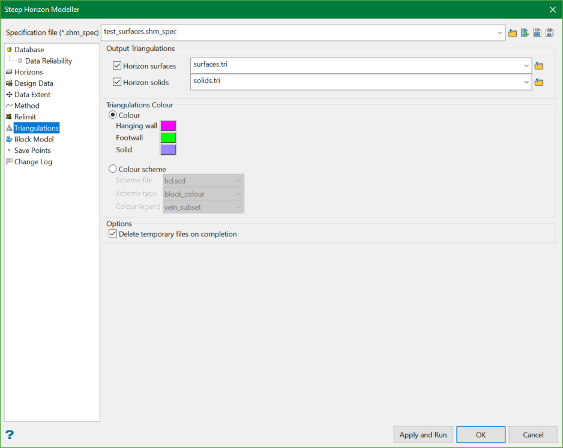This screenshot has width=563, height=448.
Task: Browse for the horizon surfaces triangulation file
Action: [539, 66]
